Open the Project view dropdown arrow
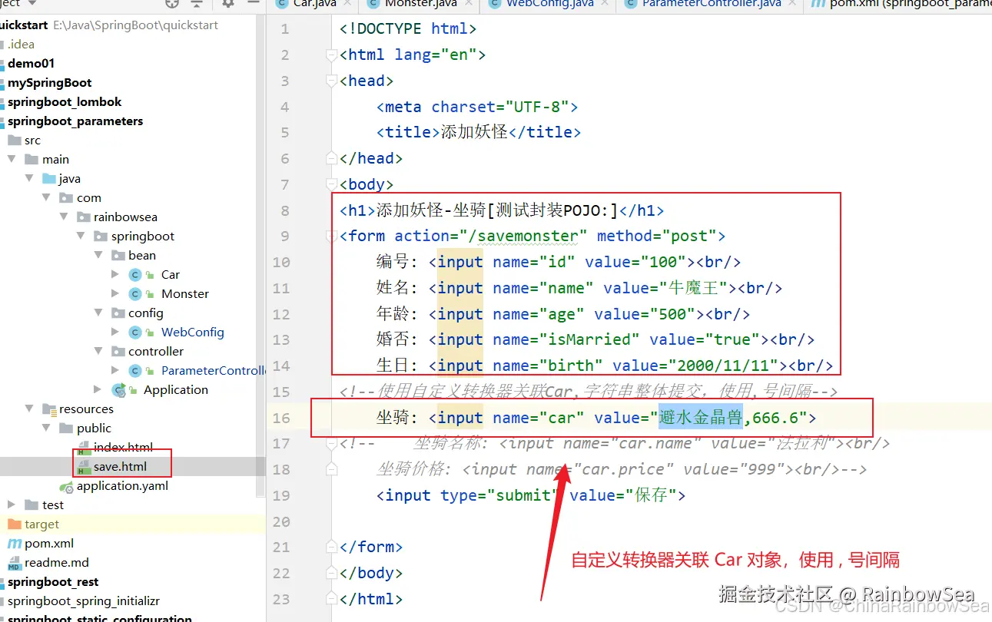This screenshot has width=992, height=622. (x=32, y=4)
